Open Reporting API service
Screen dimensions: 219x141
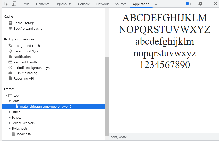pyautogui.click(x=24, y=78)
